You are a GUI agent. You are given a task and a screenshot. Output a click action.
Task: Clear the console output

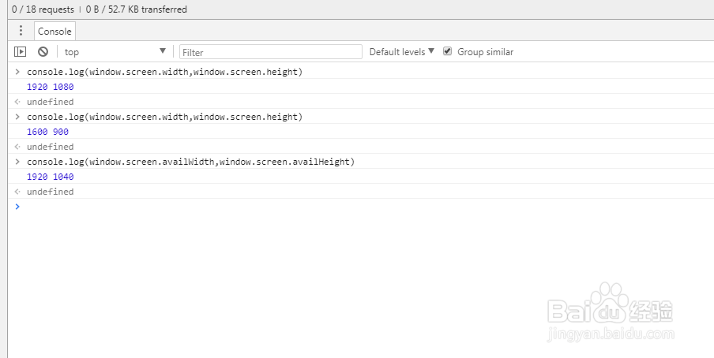[43, 52]
